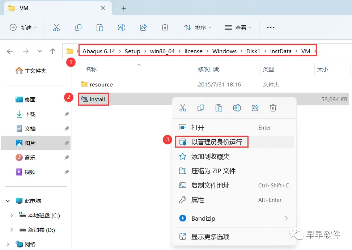The width and height of the screenshot is (352, 250).
Task: Select the resource folder
Action: (97, 85)
